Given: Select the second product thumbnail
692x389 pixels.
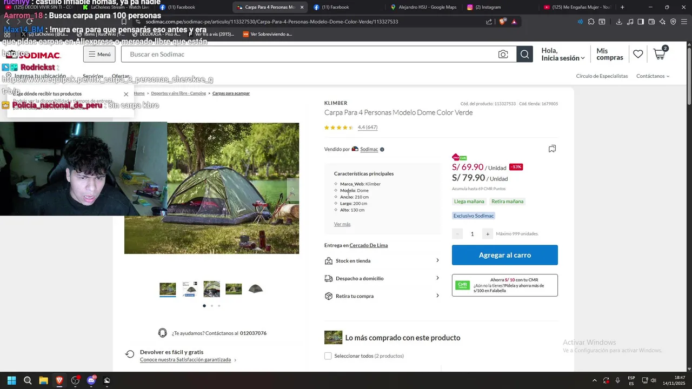Looking at the screenshot, I should pyautogui.click(x=190, y=289).
